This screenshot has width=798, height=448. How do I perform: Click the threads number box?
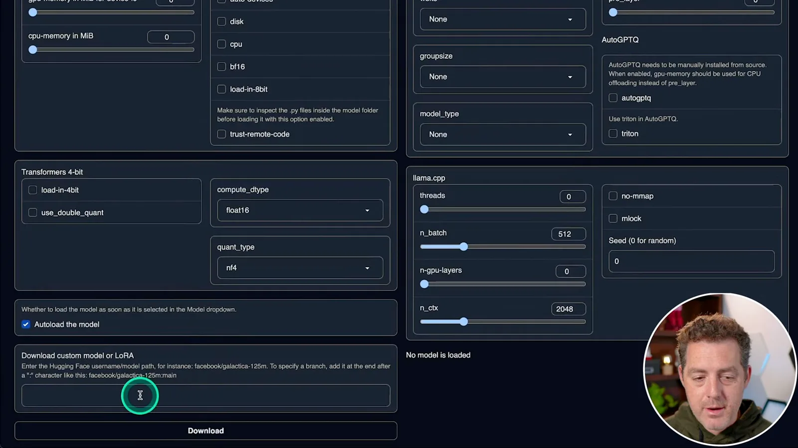573,197
